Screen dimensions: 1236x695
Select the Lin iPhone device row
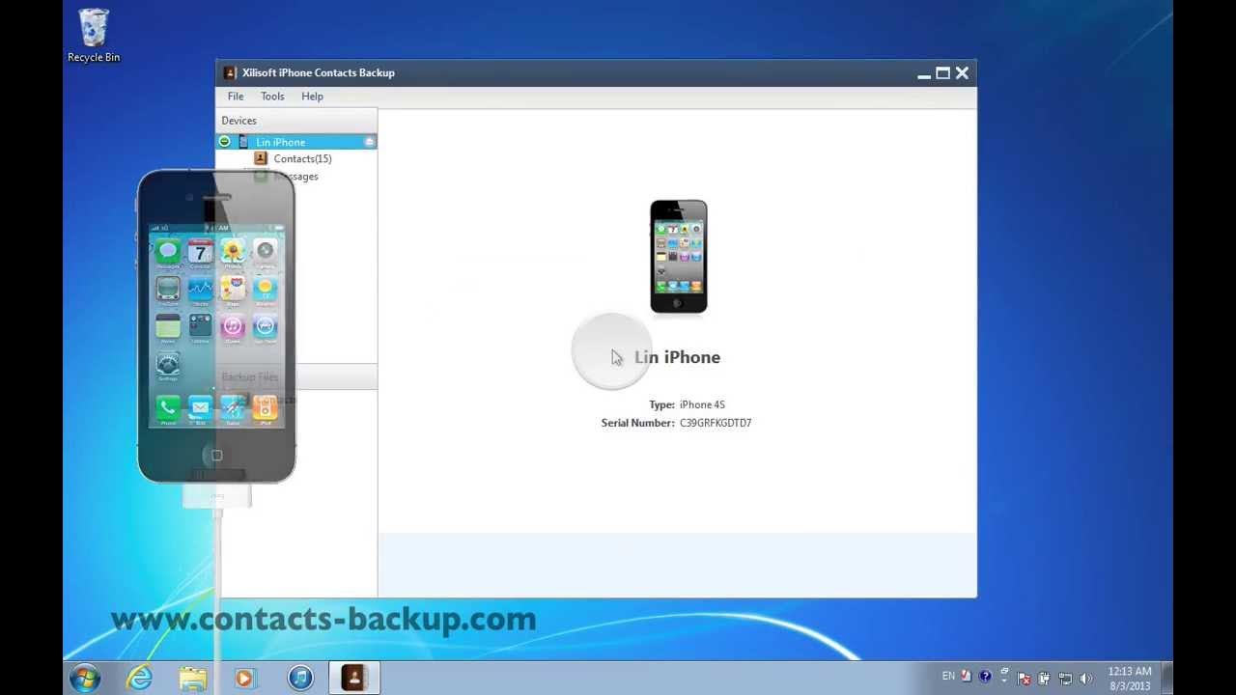[x=296, y=142]
